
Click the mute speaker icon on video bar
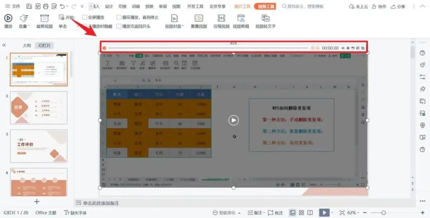[x=343, y=48]
